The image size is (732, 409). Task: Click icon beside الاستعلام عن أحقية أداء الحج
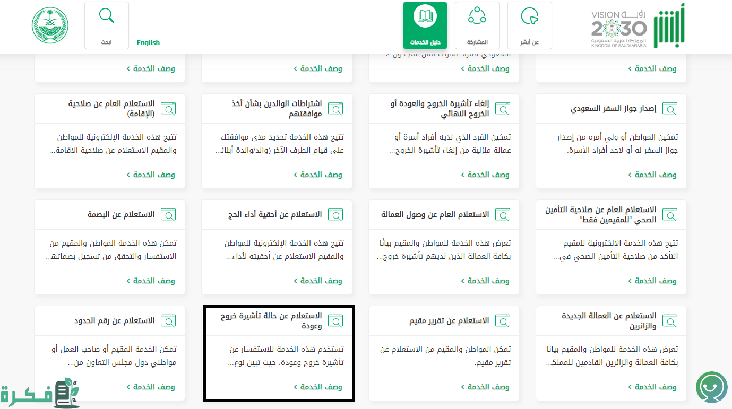pos(335,215)
